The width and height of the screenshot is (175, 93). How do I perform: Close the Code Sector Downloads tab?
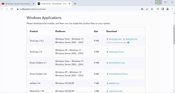69,4
